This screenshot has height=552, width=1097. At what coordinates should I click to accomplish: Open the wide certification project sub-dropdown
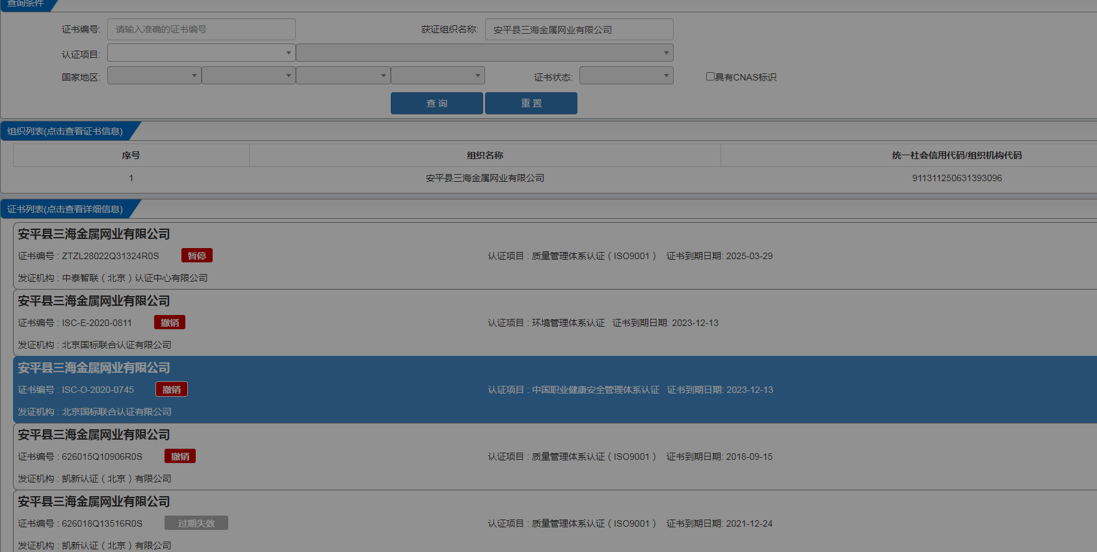point(485,53)
